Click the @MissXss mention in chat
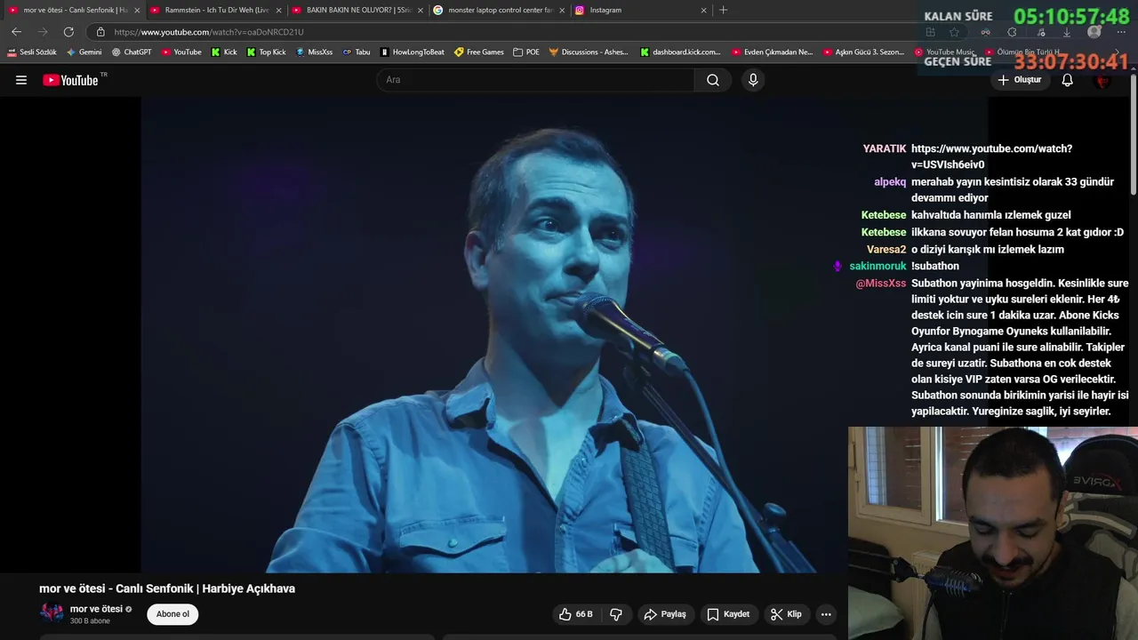This screenshot has width=1138, height=640. 881,284
